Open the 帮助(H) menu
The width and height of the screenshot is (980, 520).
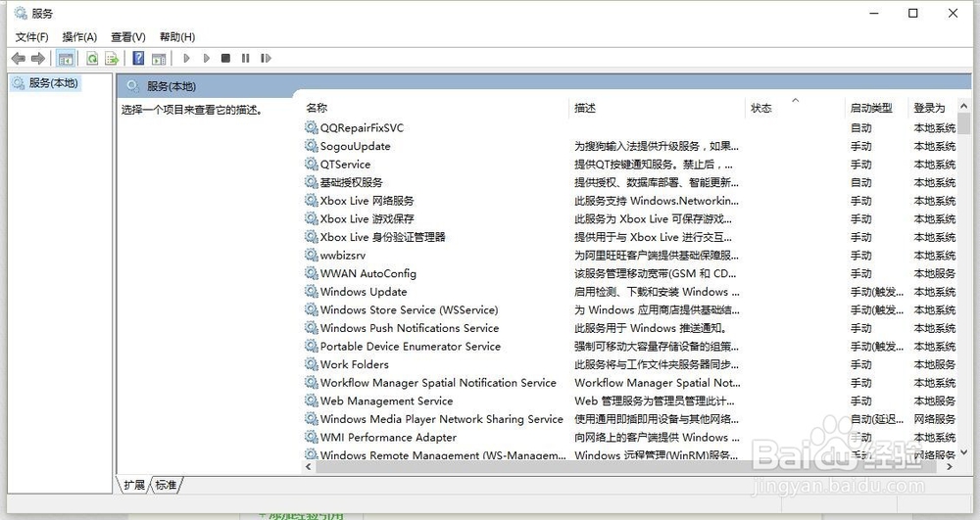(x=176, y=37)
